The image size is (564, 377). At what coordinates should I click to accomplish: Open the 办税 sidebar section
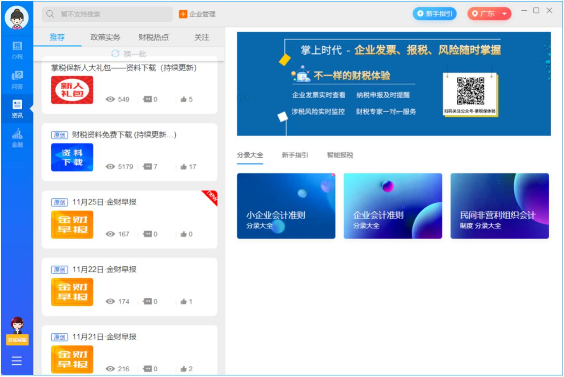[x=17, y=50]
